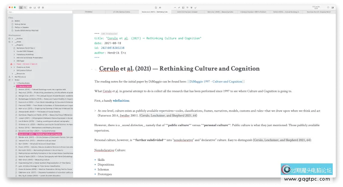Open global search with the magnifier icon
The height and width of the screenshot is (187, 343).
[x=25, y=7]
